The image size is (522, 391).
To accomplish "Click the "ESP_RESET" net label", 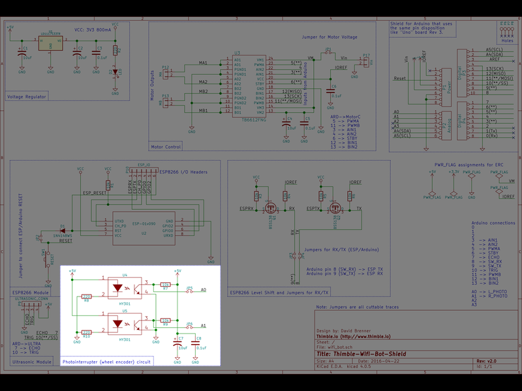I will 95,193.
